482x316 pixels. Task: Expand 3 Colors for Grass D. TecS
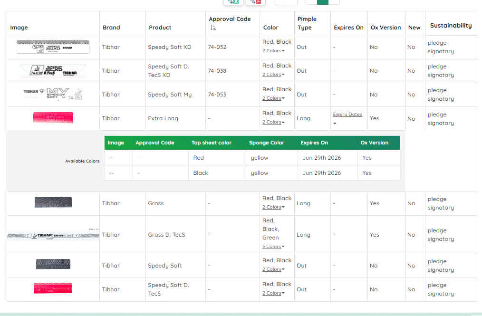click(x=273, y=247)
